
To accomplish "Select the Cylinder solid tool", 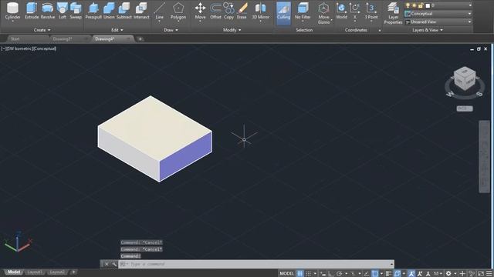I will pos(12,11).
